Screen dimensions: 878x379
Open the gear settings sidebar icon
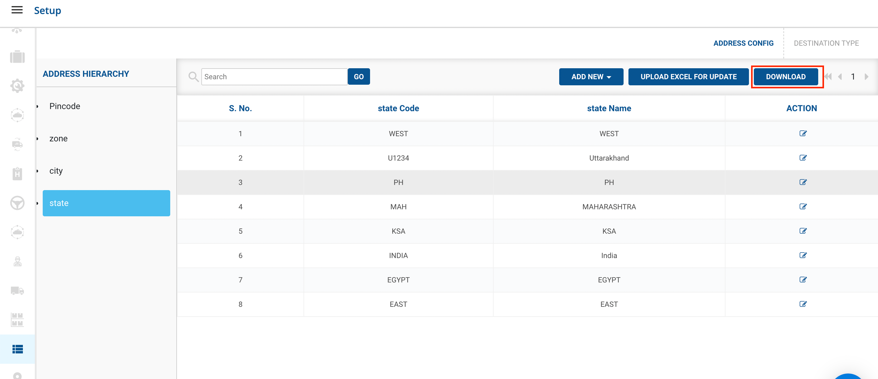tap(17, 86)
